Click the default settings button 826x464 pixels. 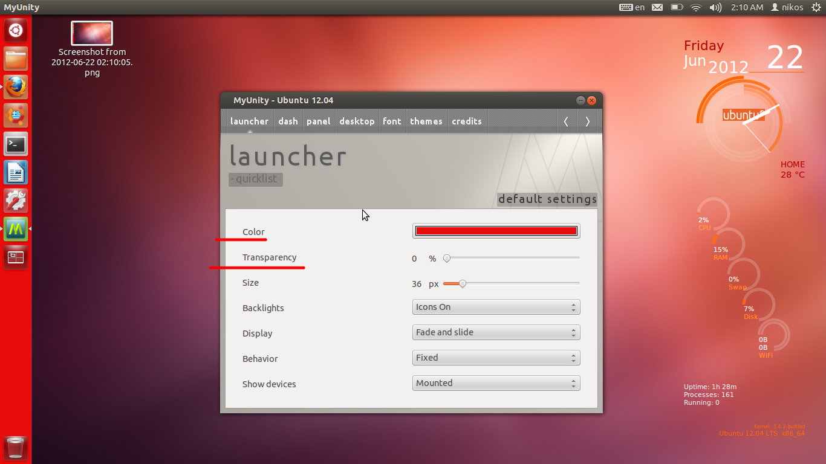click(x=547, y=199)
